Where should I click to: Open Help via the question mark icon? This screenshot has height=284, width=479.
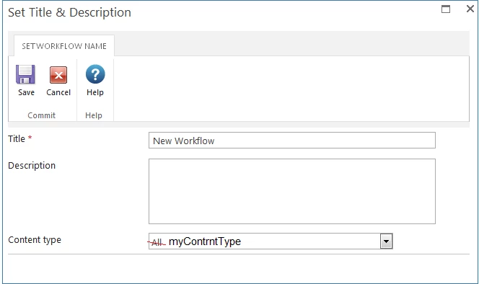95,74
